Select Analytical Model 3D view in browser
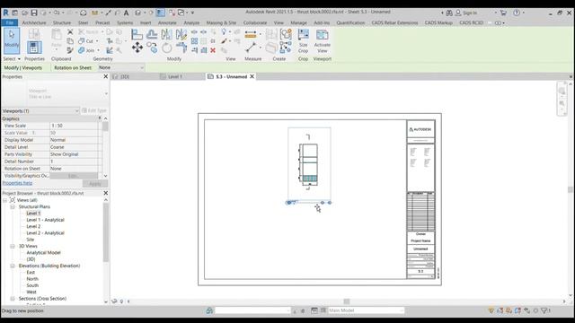 coord(43,253)
